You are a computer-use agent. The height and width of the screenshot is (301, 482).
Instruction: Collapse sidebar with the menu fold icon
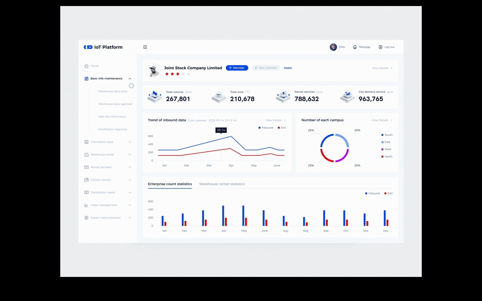click(145, 47)
